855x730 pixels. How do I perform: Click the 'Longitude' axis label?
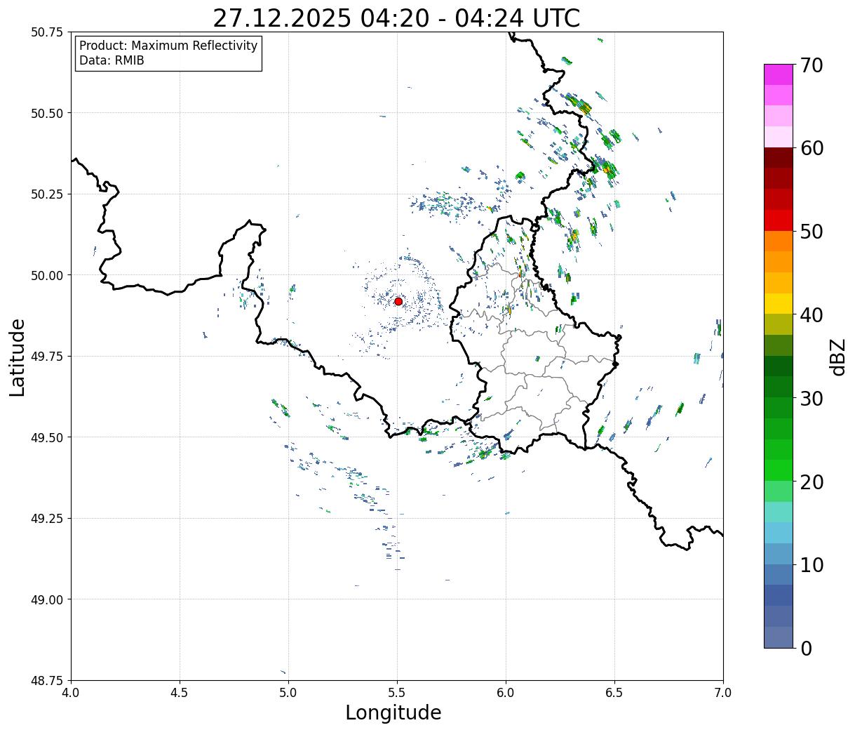393,712
